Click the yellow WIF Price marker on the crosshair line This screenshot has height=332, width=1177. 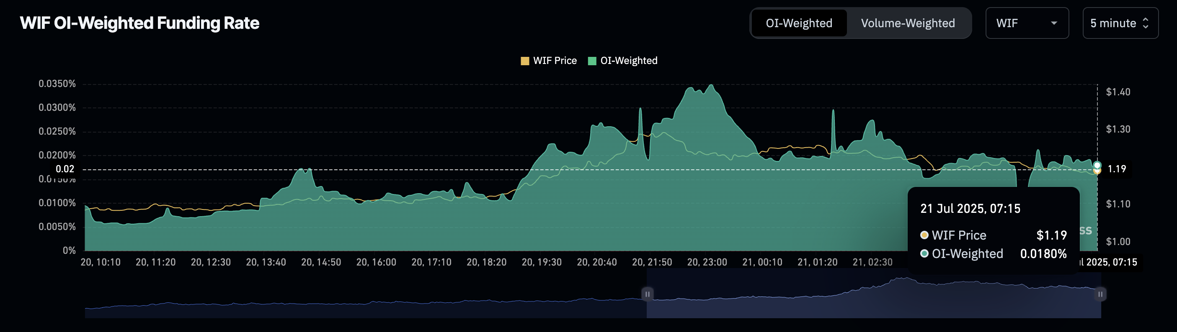(1097, 171)
